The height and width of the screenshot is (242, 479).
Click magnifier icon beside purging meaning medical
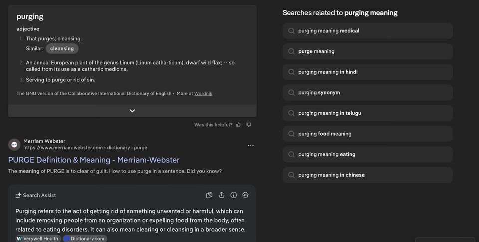pyautogui.click(x=291, y=31)
